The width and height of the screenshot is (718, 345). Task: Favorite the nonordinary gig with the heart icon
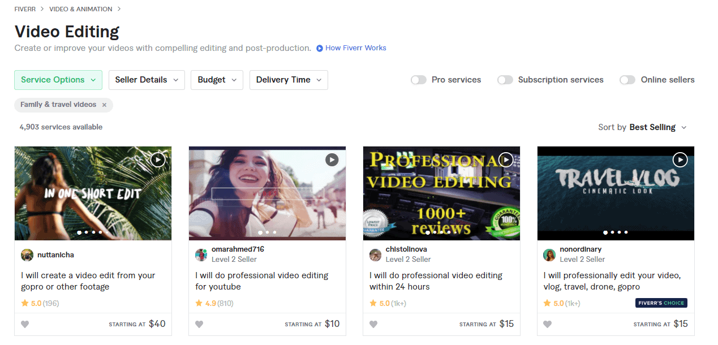pos(547,324)
